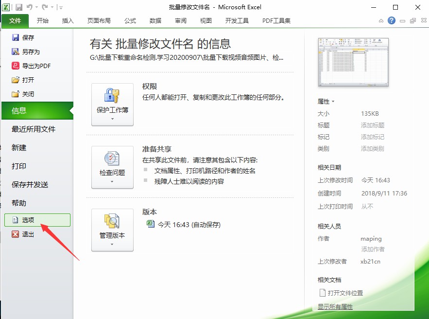Screen dimensions: 429x319
Task: Open the Customize Quick Access Toolbar dropdown
Action: pos(61,8)
